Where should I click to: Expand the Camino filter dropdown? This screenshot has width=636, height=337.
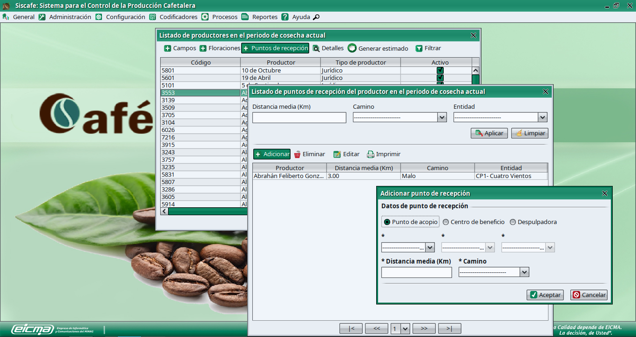pos(442,118)
